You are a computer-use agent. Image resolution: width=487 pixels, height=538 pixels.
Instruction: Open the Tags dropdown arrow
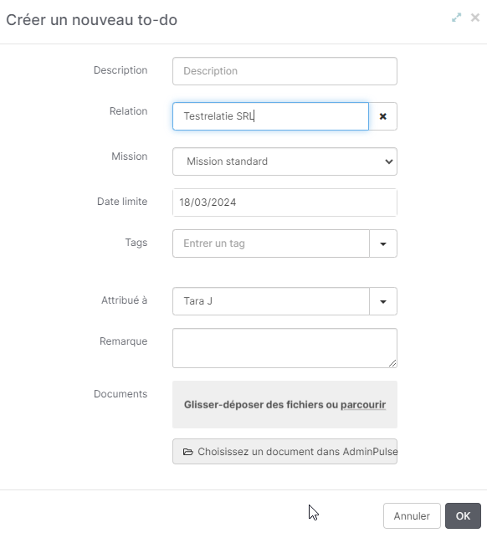(383, 243)
